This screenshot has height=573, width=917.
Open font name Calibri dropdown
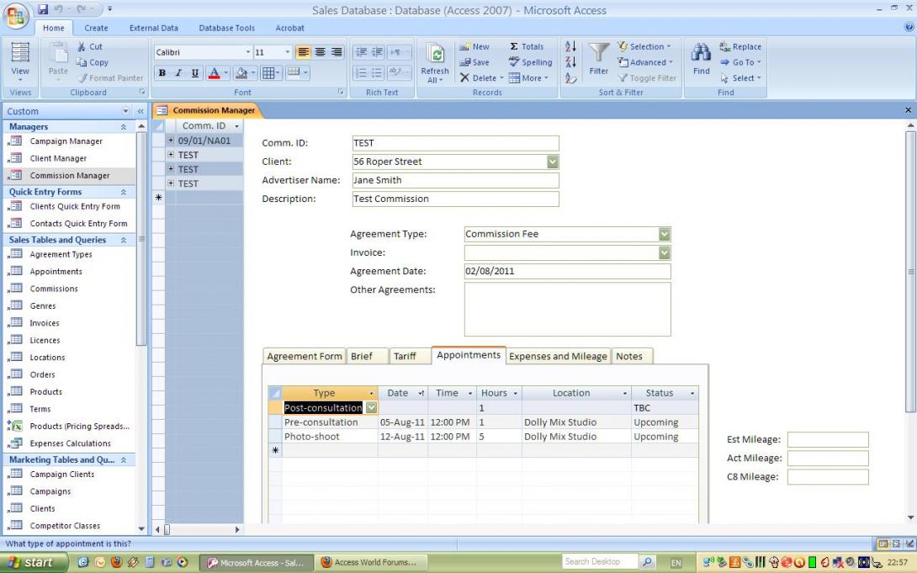click(x=248, y=52)
